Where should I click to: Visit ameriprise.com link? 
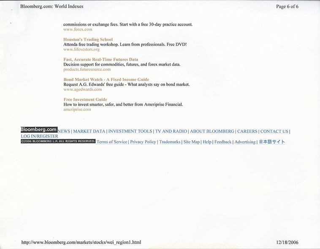(77, 109)
